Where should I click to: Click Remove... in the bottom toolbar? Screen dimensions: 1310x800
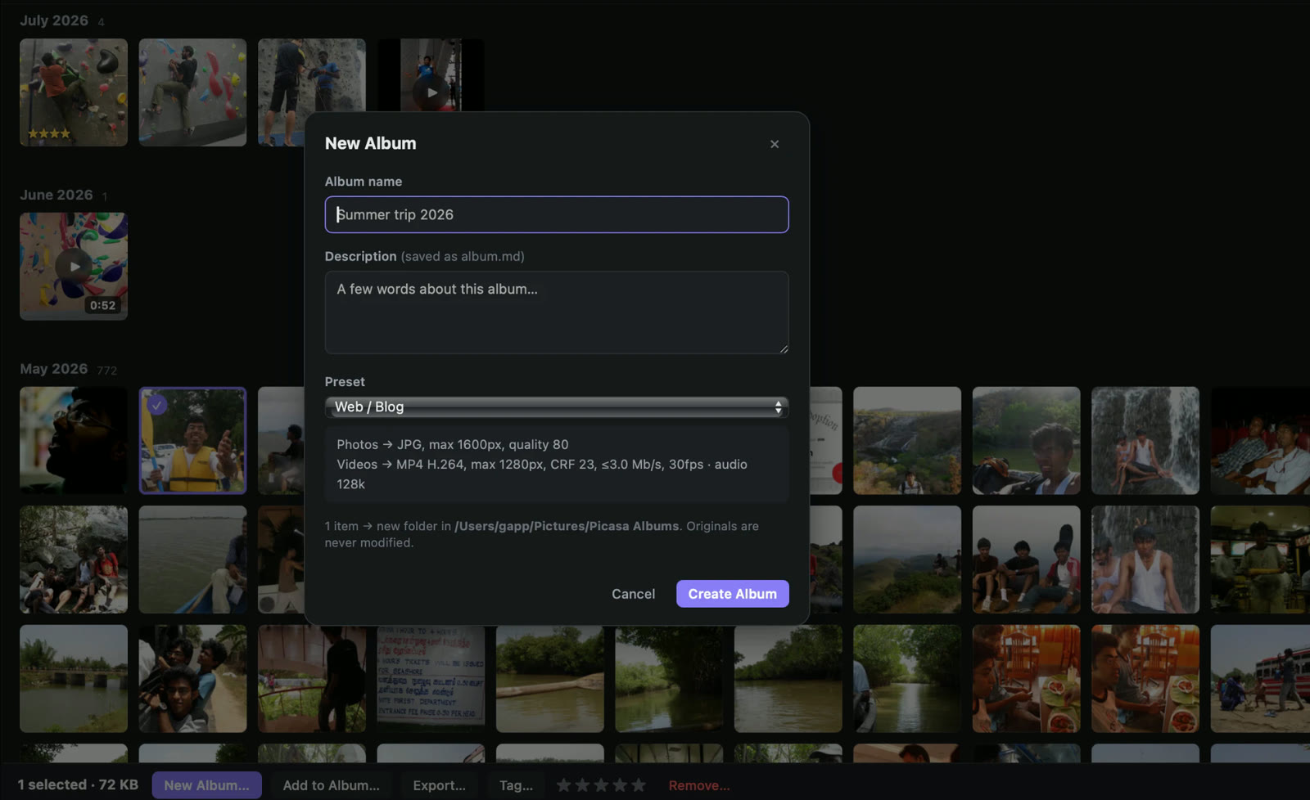(x=699, y=785)
